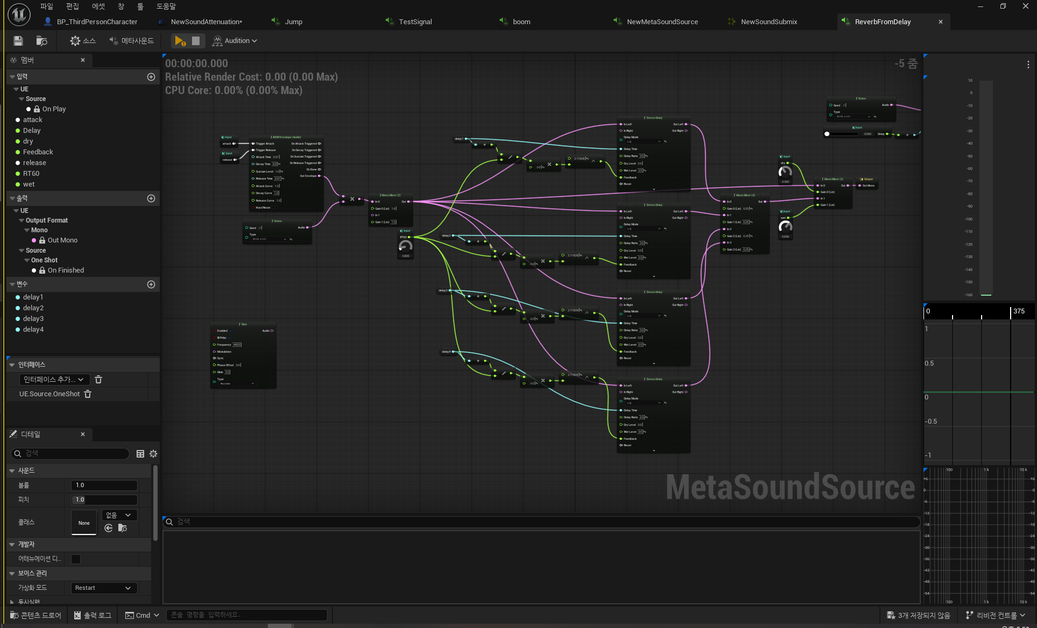Screen dimensions: 1037x628
Task: Open the details table view icon
Action: (140, 454)
